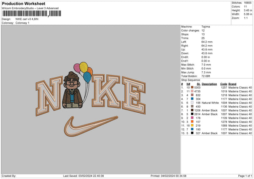Click the Stop Sequence heading
This screenshot has width=254, height=179.
191,80
